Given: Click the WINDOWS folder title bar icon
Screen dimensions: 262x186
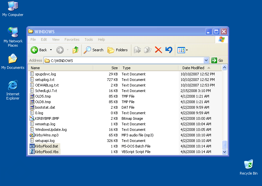Looking at the screenshot, I should pos(30,31).
